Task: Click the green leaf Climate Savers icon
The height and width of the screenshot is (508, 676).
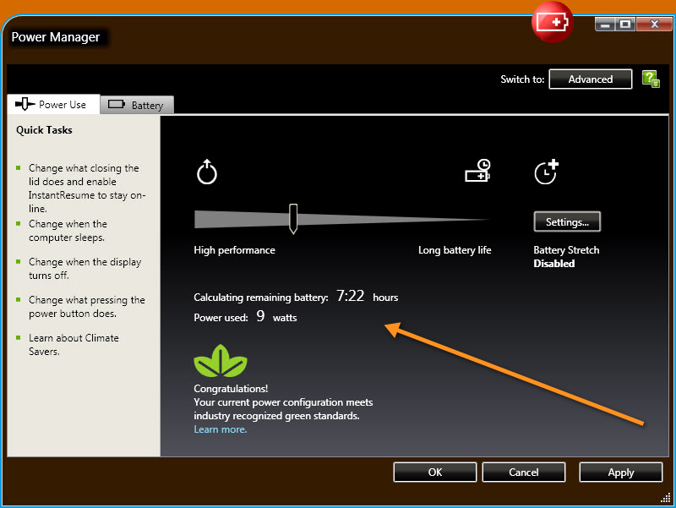Action: pos(221,361)
